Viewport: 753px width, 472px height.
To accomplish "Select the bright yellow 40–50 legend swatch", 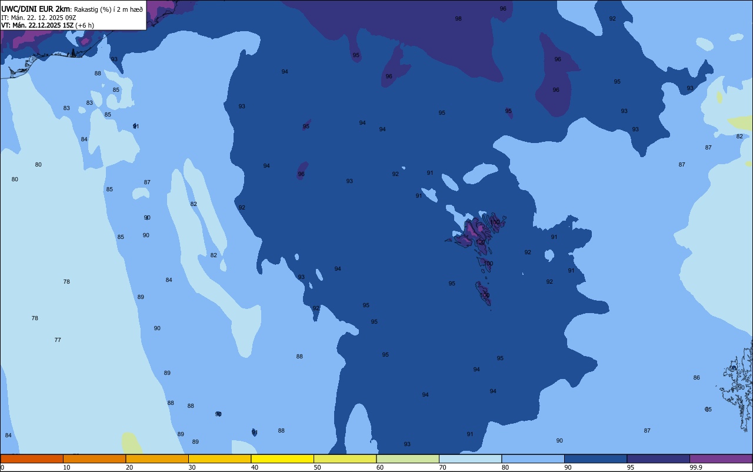I will click(282, 458).
